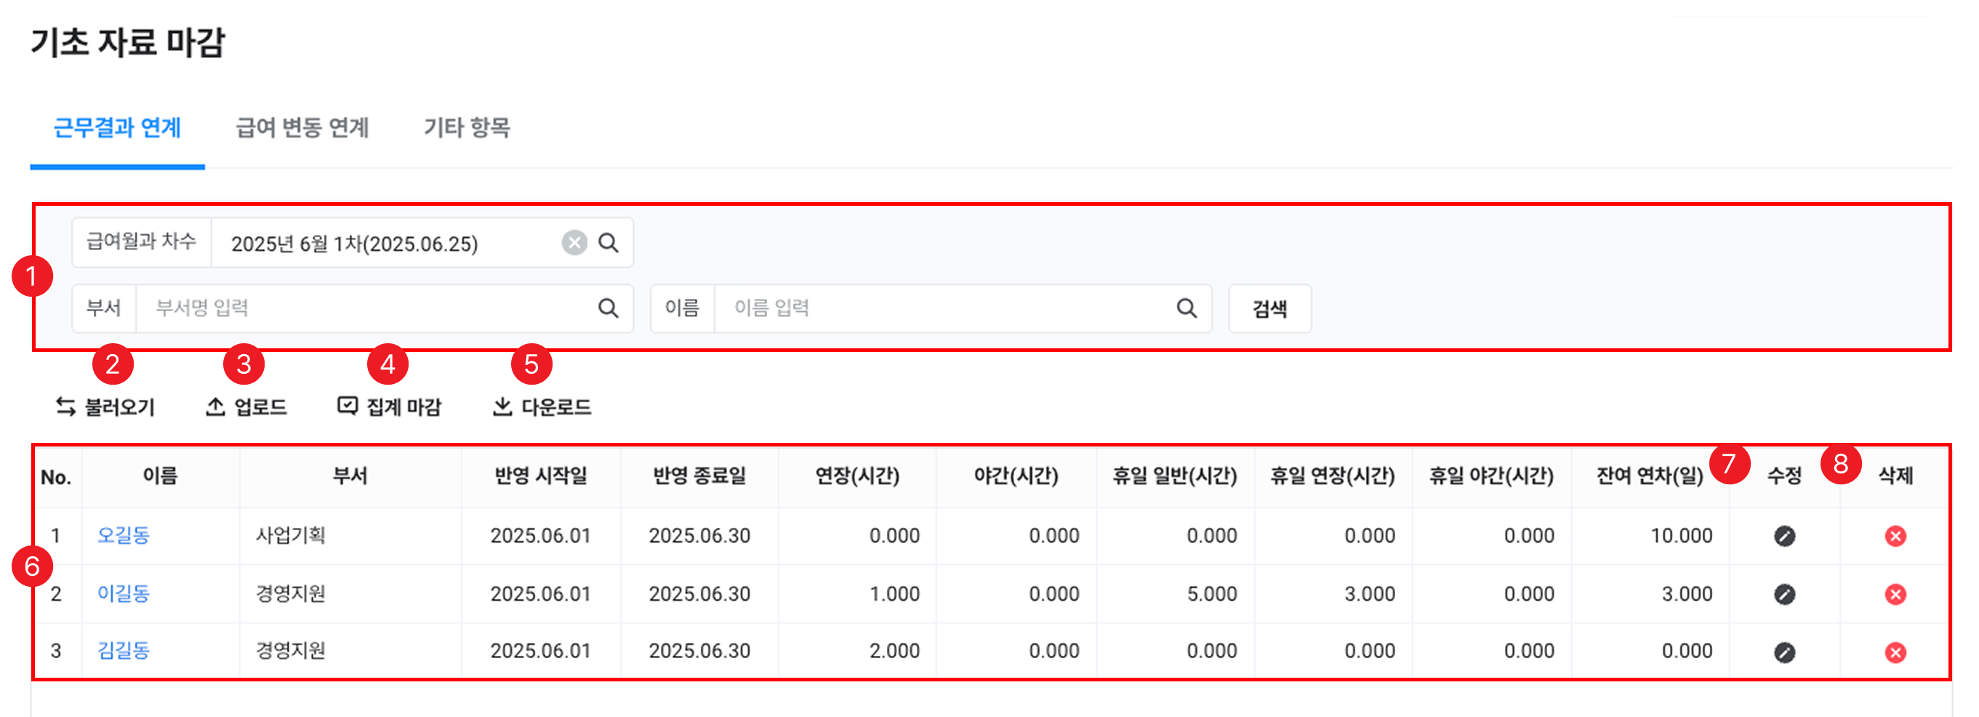This screenshot has height=717, width=1979.
Task: Click the edit pencil icon for 이길동
Action: [x=1784, y=594]
